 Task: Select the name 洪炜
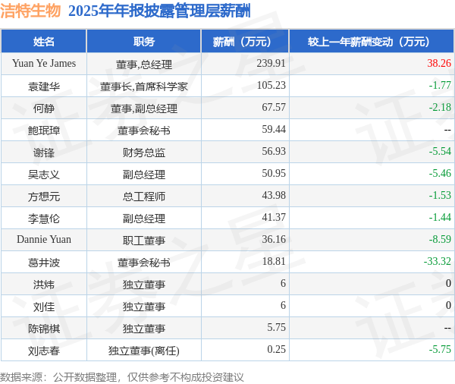[44, 285]
